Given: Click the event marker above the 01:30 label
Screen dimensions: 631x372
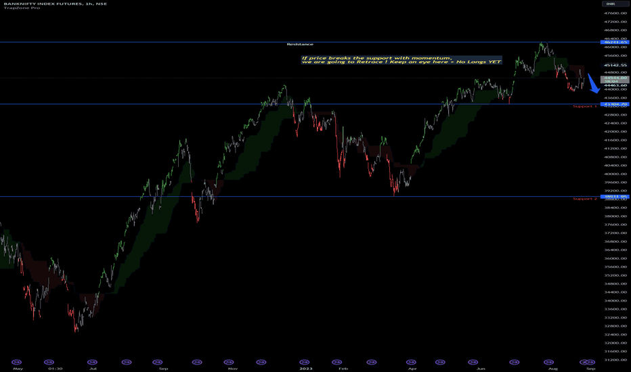Looking at the screenshot, I should click(x=49, y=362).
